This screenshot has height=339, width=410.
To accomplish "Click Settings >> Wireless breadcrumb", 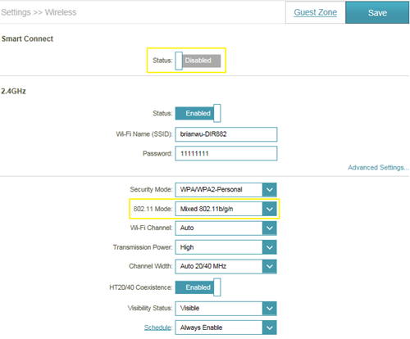I will point(39,12).
